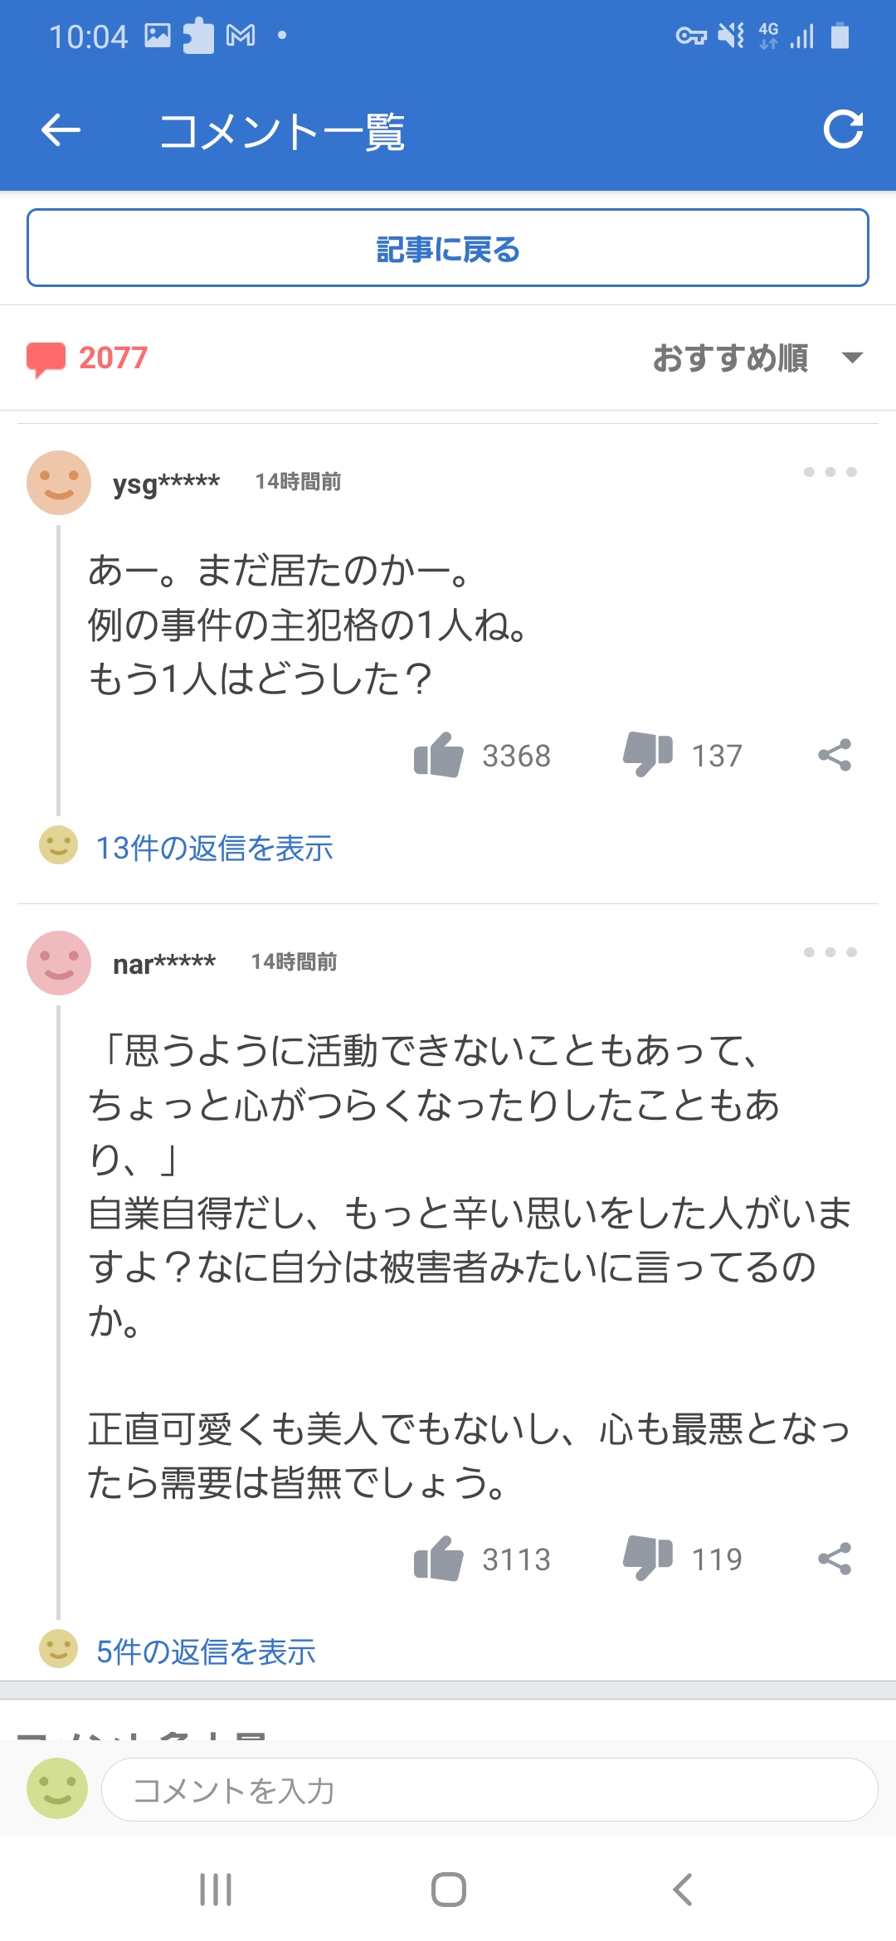Tap the コメントを入力 input field

tap(489, 1790)
